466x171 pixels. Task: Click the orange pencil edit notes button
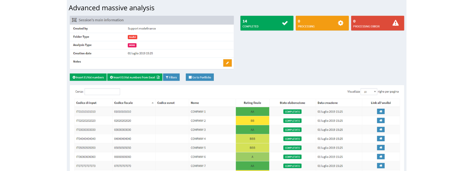tap(228, 63)
